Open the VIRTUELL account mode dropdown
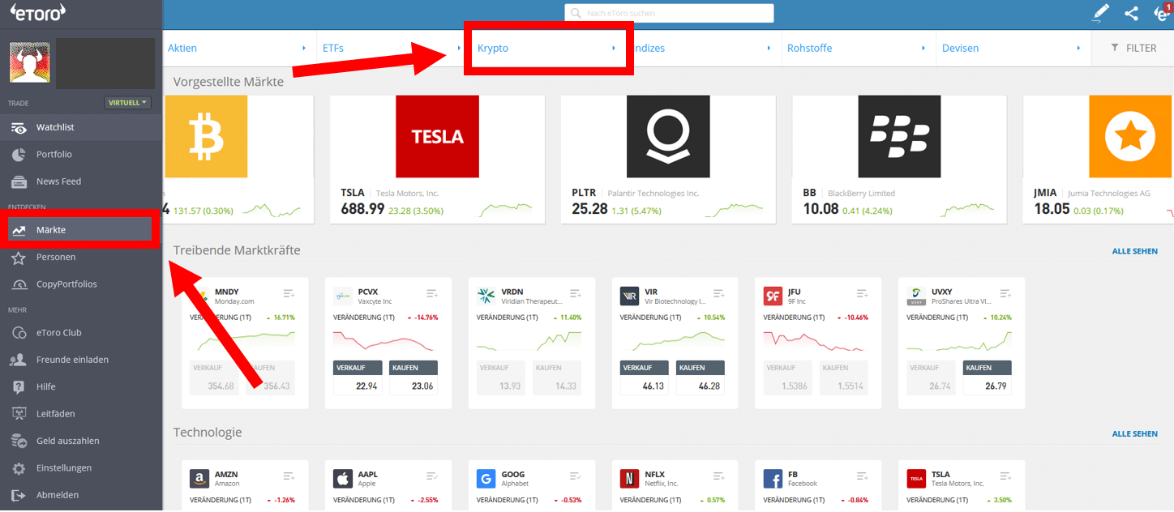The width and height of the screenshot is (1174, 512). (x=128, y=103)
